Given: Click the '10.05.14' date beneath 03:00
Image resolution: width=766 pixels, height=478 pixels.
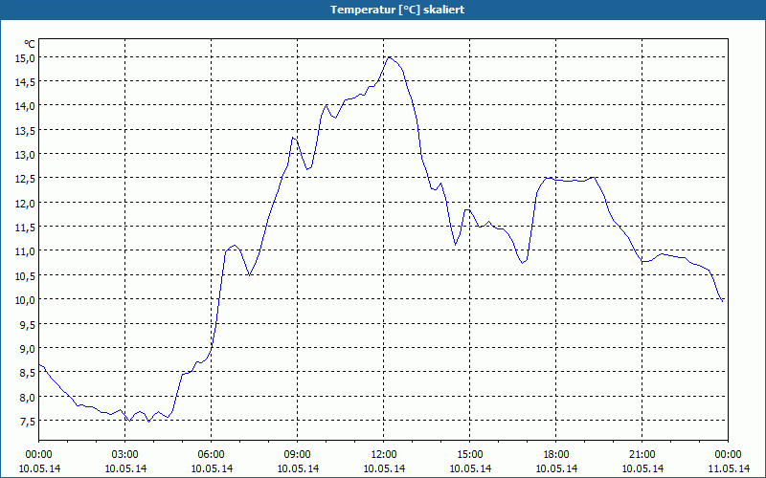Looking at the screenshot, I should pyautogui.click(x=125, y=468).
